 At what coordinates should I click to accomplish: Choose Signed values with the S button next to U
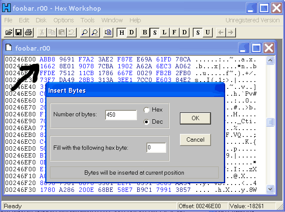click(x=198, y=33)
